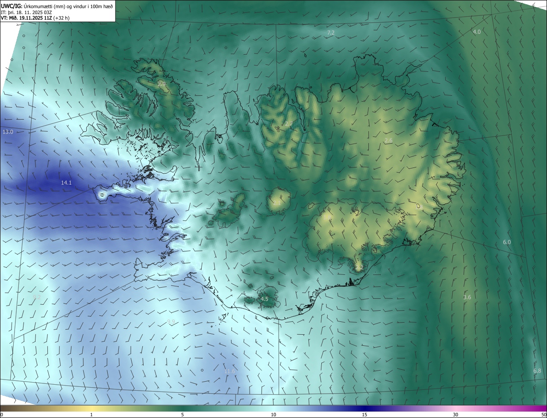Click the 5 tick label on the color scale
Image resolution: width=547 pixels, height=418 pixels.
pyautogui.click(x=182, y=415)
